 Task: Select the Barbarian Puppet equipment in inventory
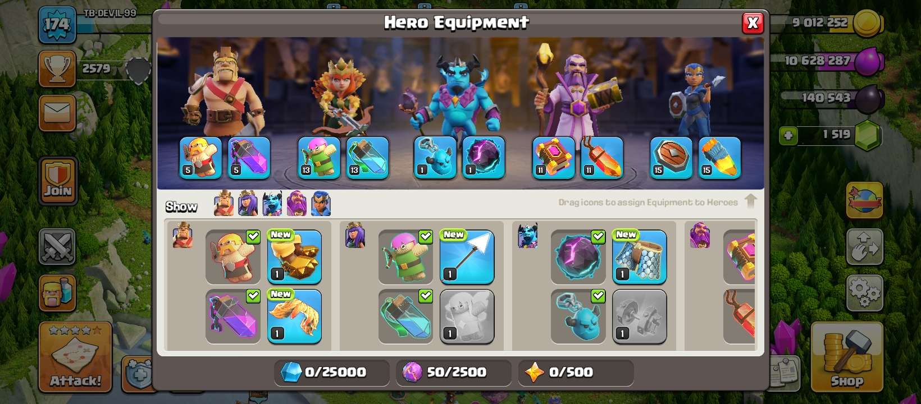pyautogui.click(x=233, y=257)
